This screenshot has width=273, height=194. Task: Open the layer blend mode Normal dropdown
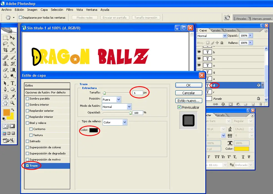(x=225, y=36)
